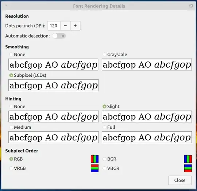
Task: Choose Subpixel (LCDs) smoothing
Action: pyautogui.click(x=11, y=75)
